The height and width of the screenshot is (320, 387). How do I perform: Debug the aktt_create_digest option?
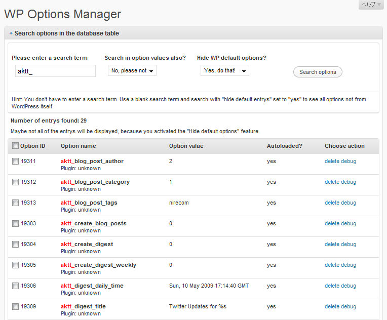pyautogui.click(x=349, y=244)
